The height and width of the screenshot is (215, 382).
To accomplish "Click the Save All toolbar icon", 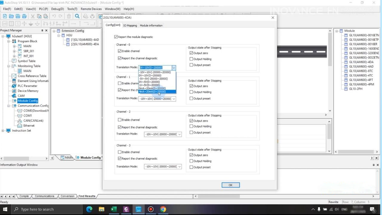I will [24, 16].
